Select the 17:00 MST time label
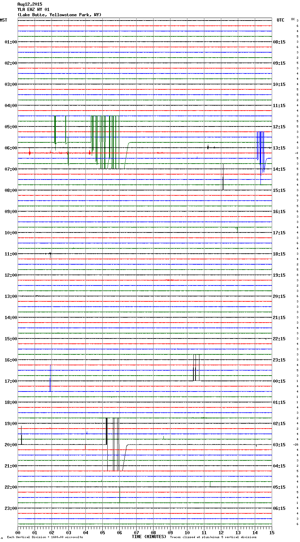The width and height of the screenshot is (300, 542). click(11, 381)
